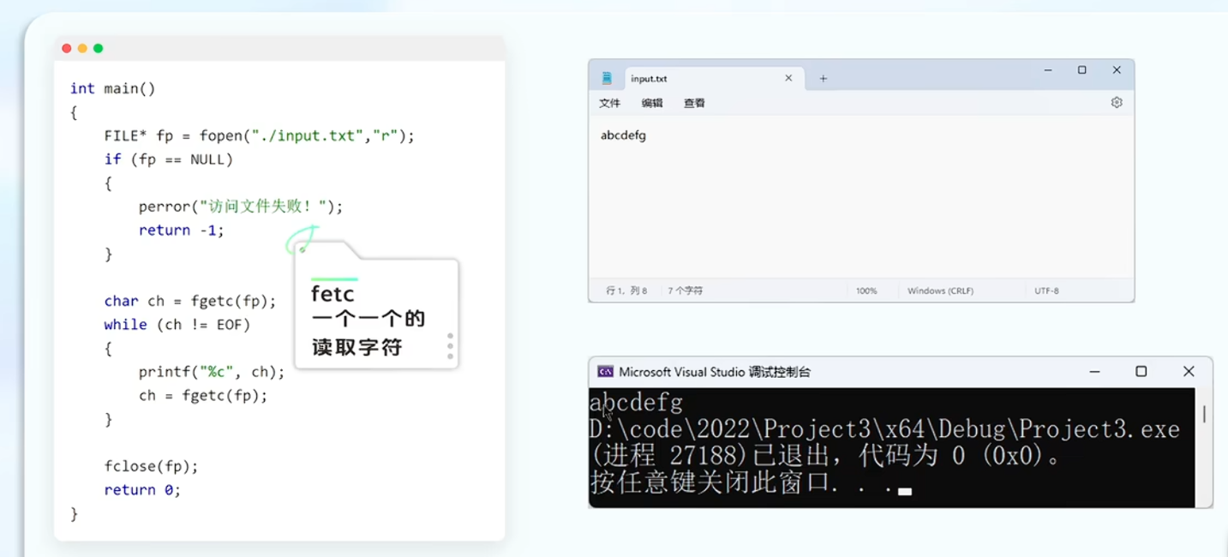Image resolution: width=1228 pixels, height=557 pixels.
Task: Maximize the Notepad window
Action: (1081, 70)
